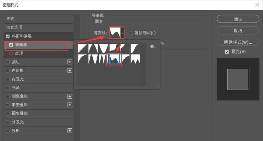Click the plus icon beside 描边

[70, 62]
